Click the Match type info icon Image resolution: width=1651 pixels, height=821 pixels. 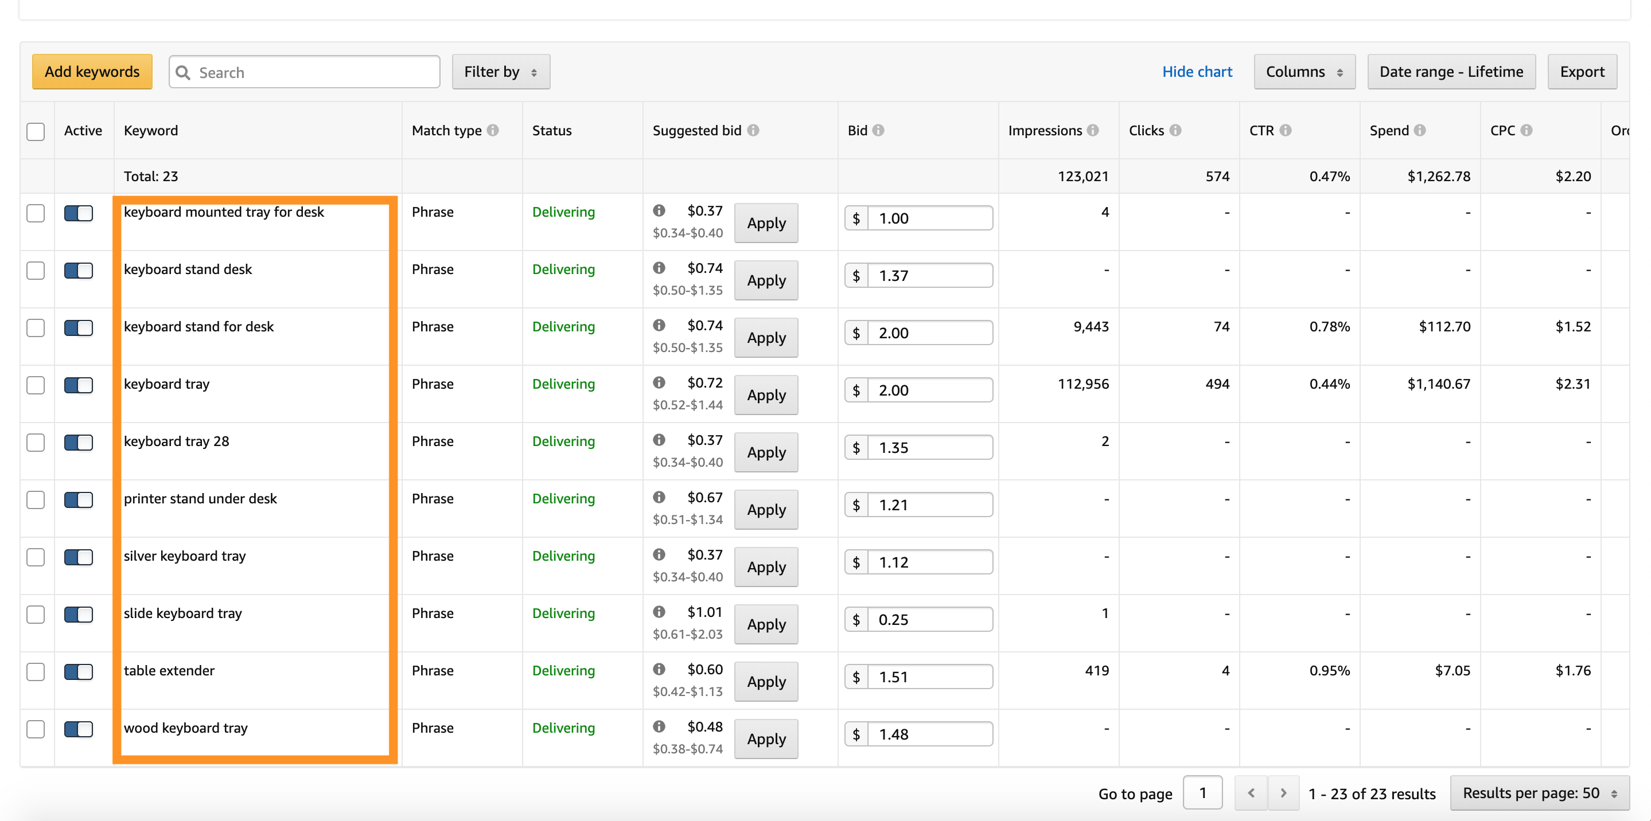click(x=492, y=130)
